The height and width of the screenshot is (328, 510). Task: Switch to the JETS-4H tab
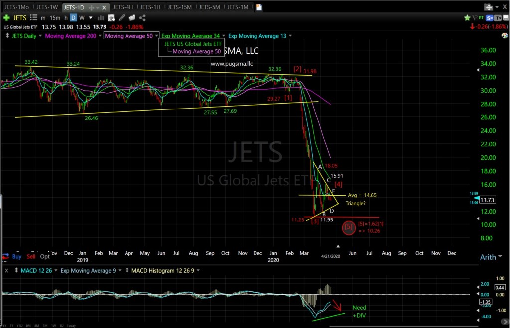[123, 7]
